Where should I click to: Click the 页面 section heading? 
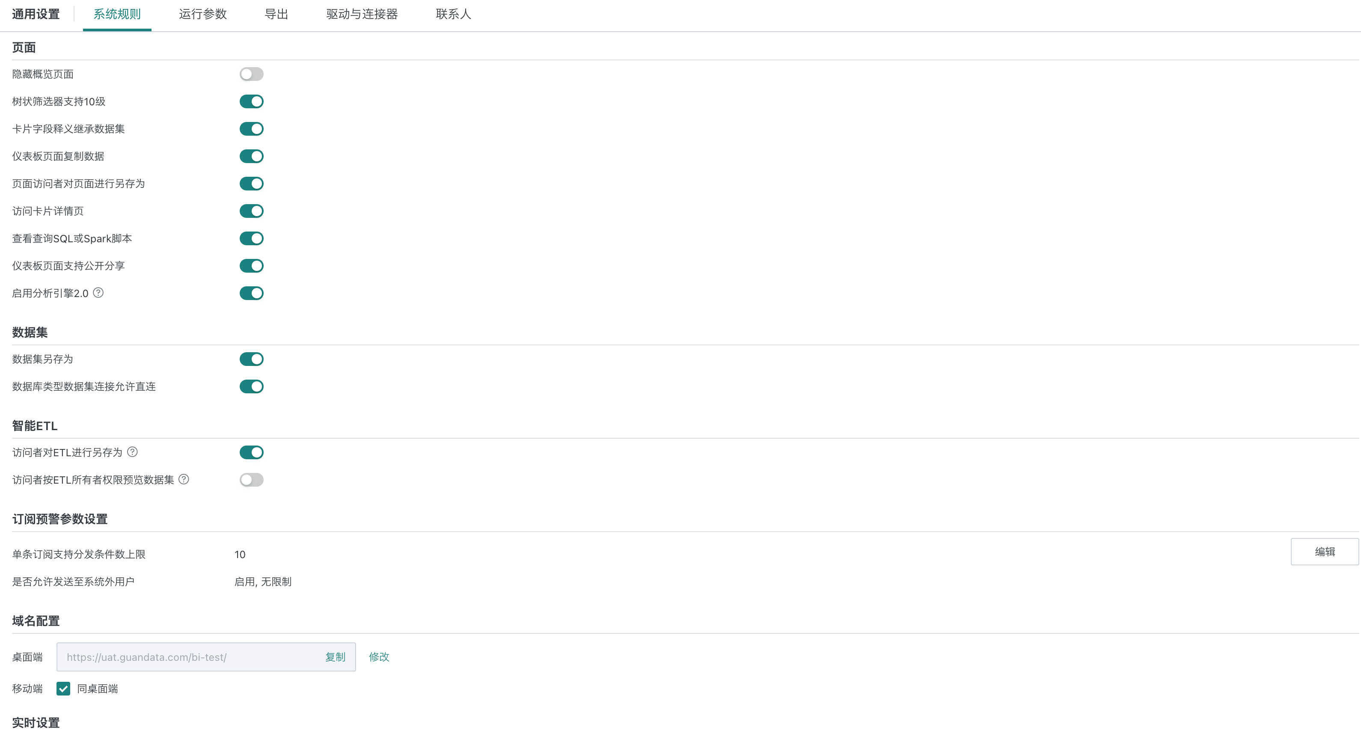(24, 48)
